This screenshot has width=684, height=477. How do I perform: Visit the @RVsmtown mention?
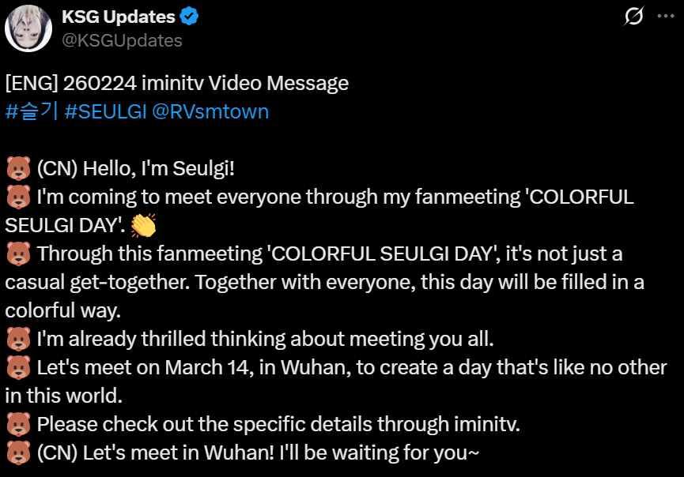(210, 111)
